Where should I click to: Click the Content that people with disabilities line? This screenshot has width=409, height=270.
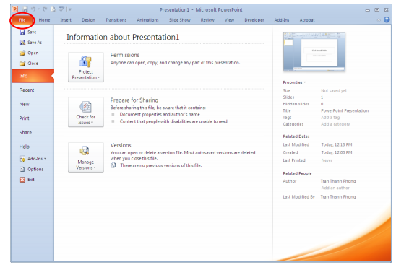(173, 121)
